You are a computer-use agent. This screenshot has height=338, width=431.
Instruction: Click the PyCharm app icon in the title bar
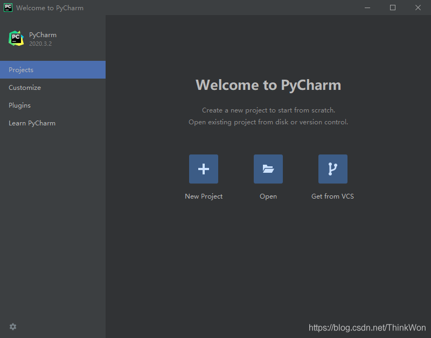click(8, 8)
